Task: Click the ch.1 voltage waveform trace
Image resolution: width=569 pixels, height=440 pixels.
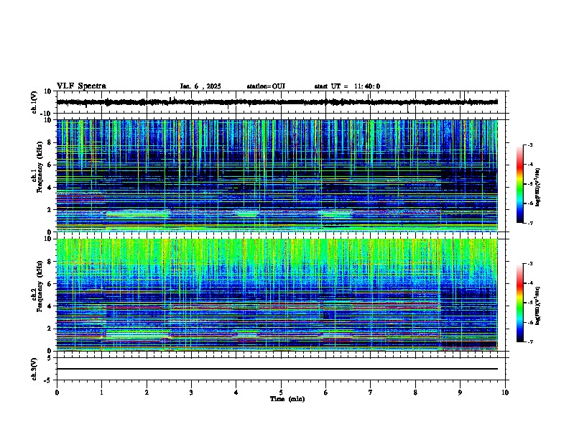Action: click(x=277, y=102)
